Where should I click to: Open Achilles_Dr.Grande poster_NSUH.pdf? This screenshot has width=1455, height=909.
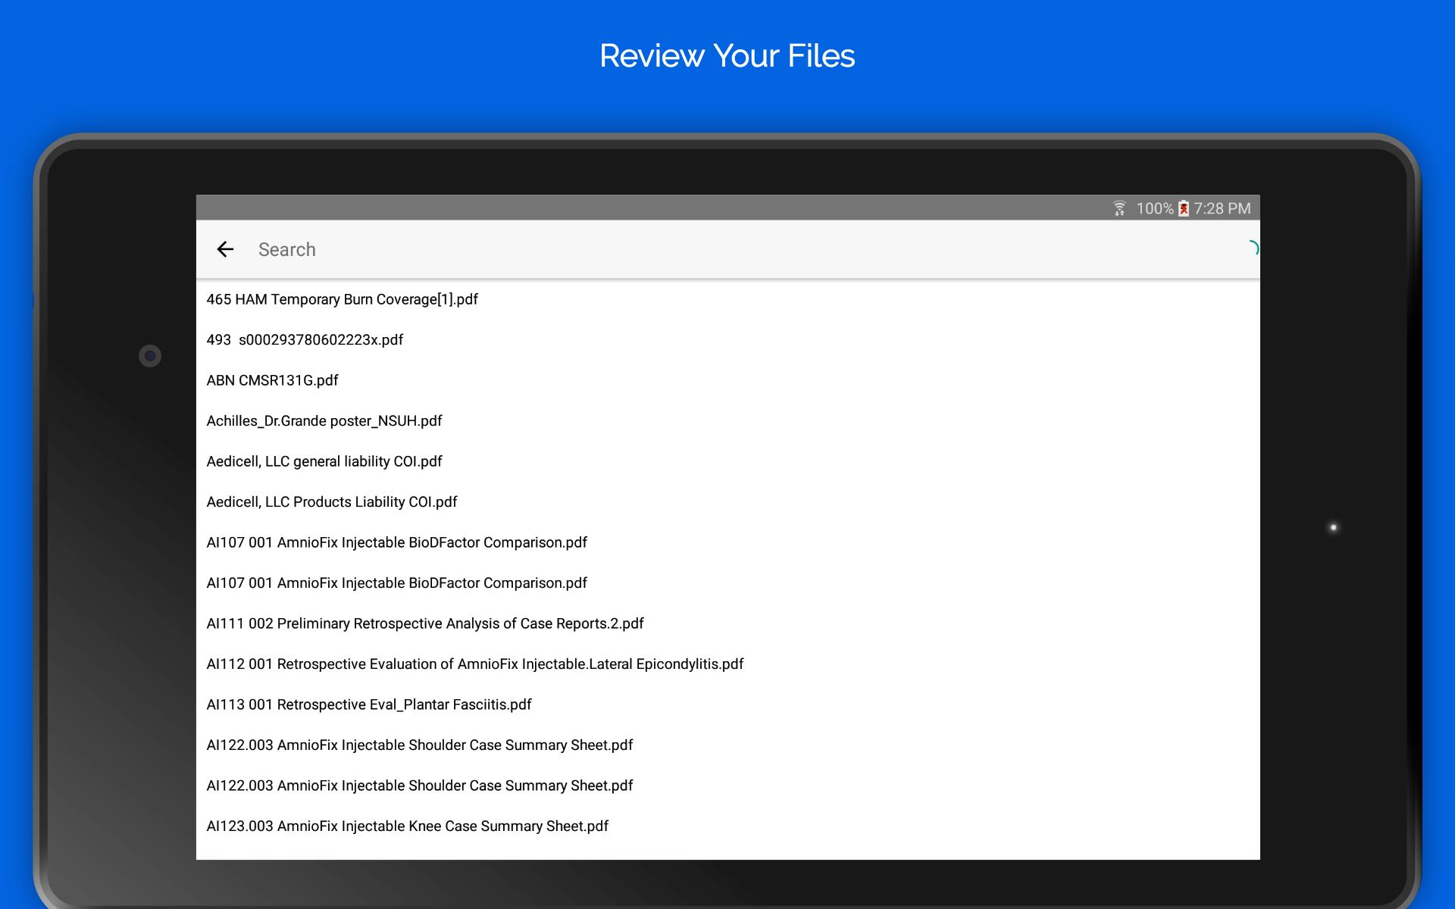(727, 421)
